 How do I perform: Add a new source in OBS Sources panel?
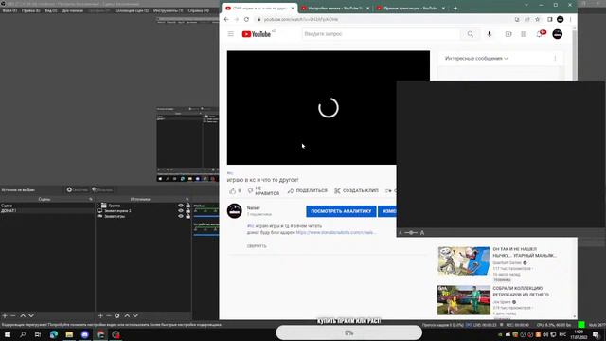(100, 315)
